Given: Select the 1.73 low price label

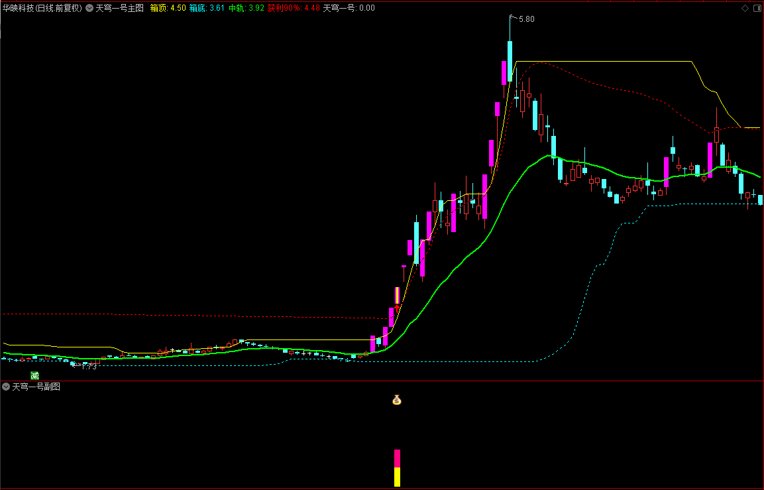Looking at the screenshot, I should click(x=88, y=367).
